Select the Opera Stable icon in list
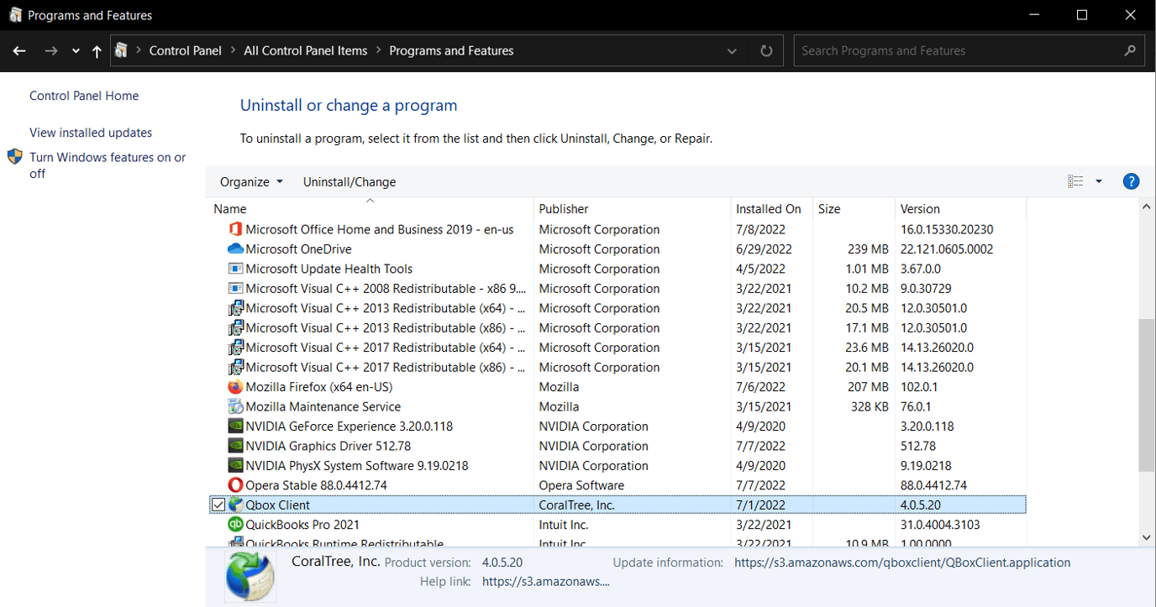This screenshot has height=607, width=1156. tap(235, 485)
